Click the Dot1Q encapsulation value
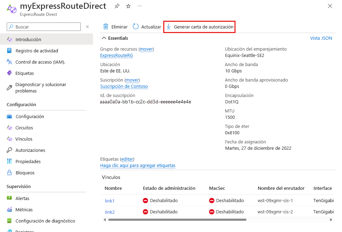Viewport: 342px width, 232px height. [x=232, y=102]
